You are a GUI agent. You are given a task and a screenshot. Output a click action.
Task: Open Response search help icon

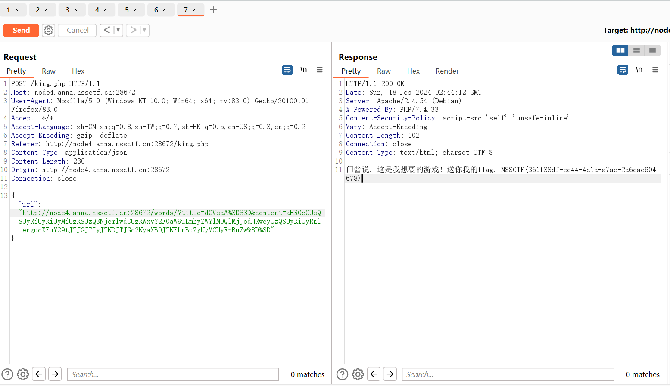point(342,374)
